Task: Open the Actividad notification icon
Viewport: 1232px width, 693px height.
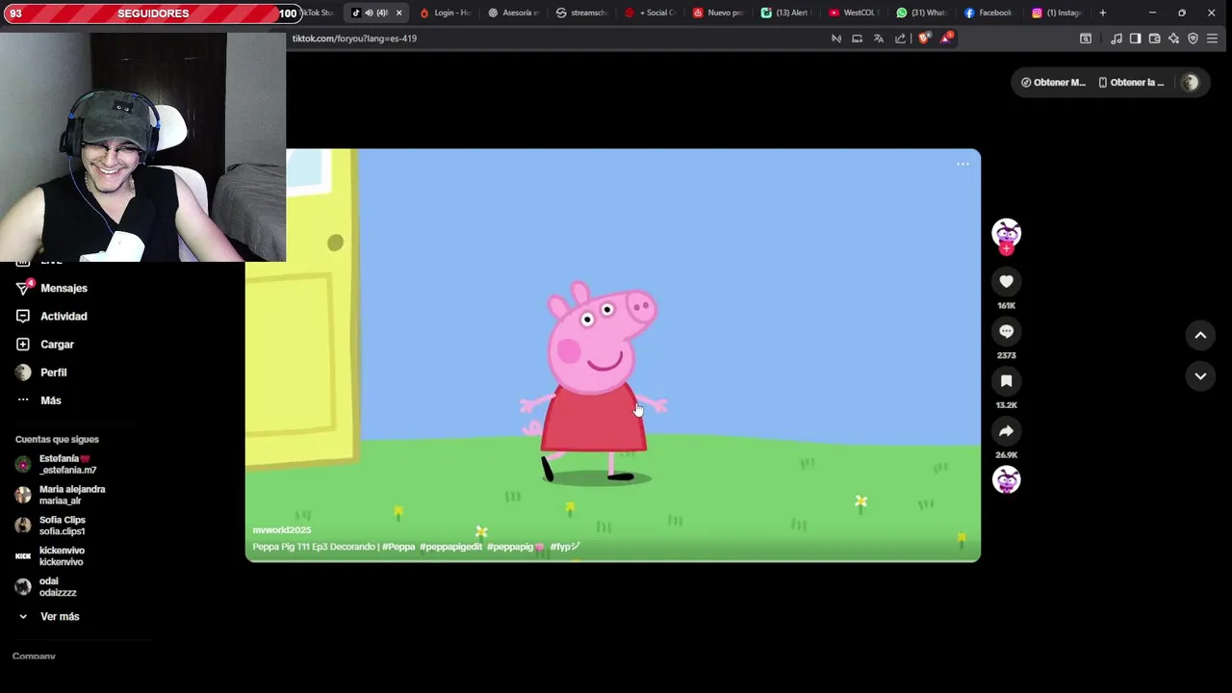Action: pos(23,316)
